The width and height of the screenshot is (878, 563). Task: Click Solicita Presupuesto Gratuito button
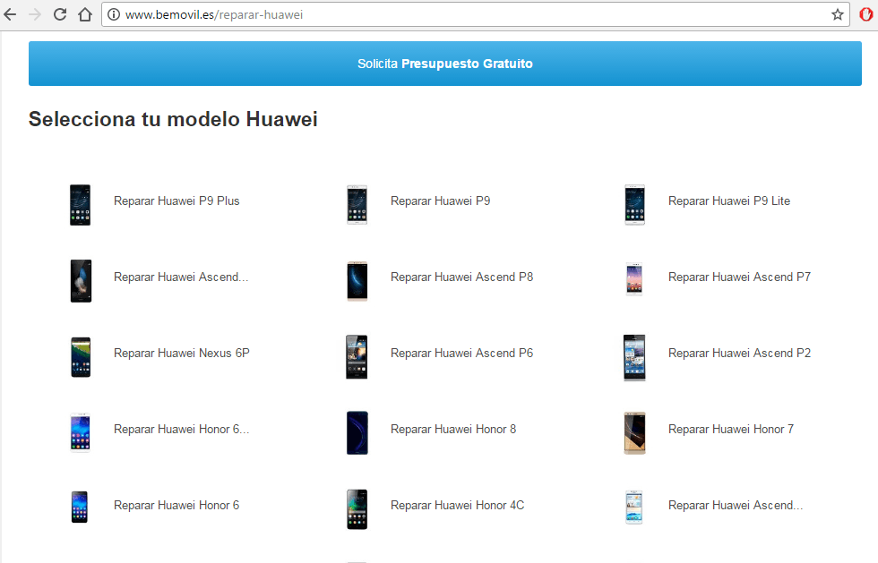[x=445, y=64]
